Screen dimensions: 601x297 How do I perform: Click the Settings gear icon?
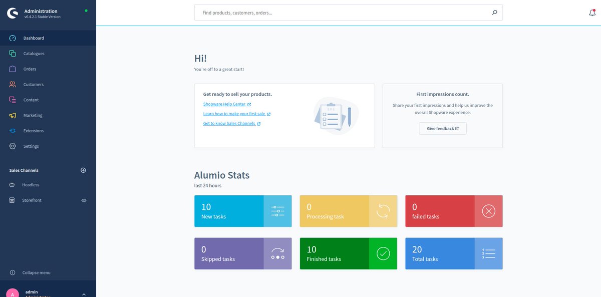pyautogui.click(x=13, y=146)
